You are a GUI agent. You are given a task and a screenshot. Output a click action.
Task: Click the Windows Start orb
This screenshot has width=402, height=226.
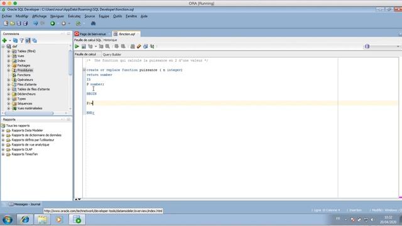coord(8,220)
